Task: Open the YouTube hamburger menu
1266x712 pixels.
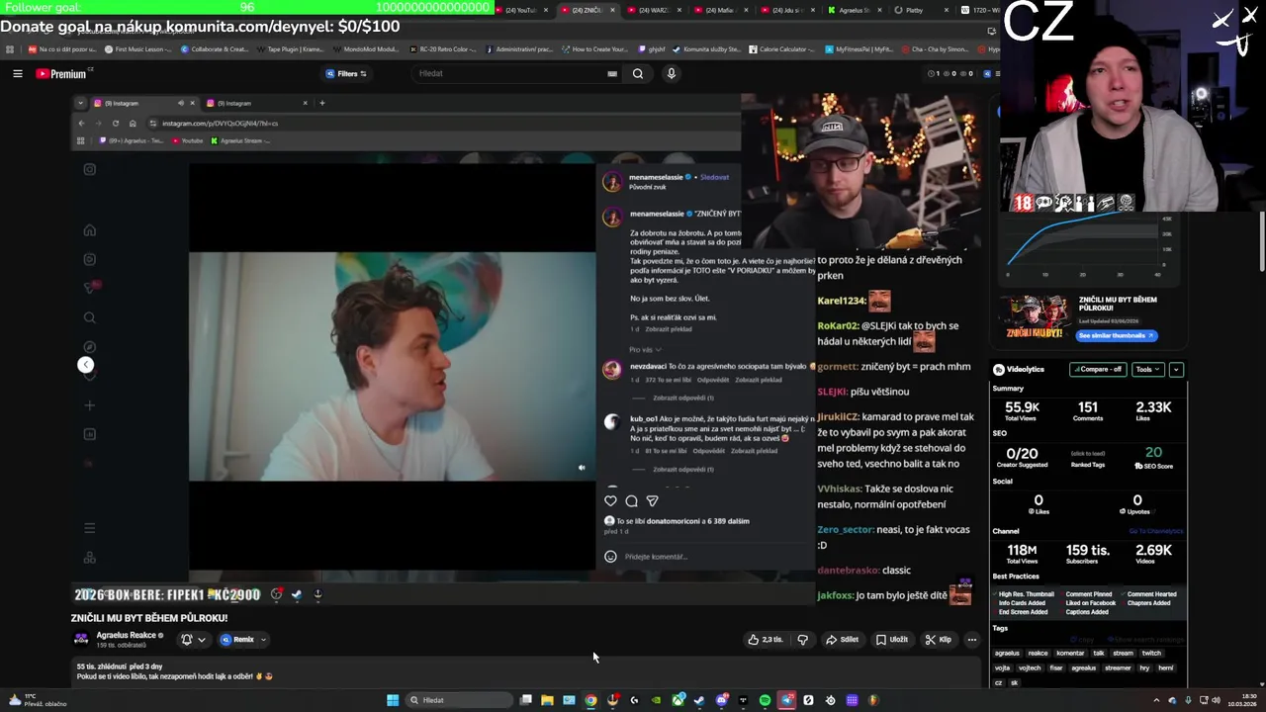Action: click(17, 73)
